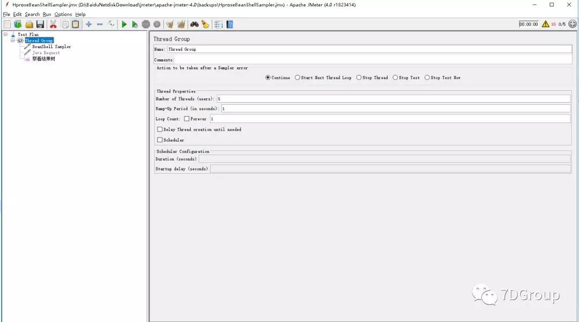579x322 pixels.
Task: Click the Stop test toolbar icon
Action: [146, 24]
